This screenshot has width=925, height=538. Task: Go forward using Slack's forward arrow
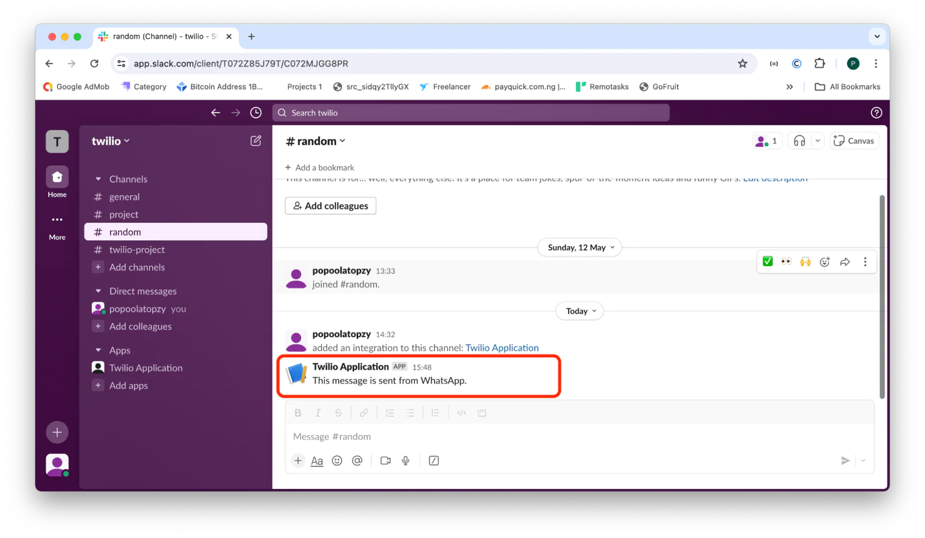pos(235,113)
